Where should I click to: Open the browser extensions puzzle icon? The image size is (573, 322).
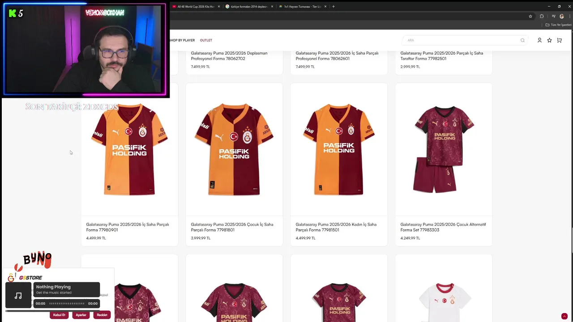pos(542,16)
